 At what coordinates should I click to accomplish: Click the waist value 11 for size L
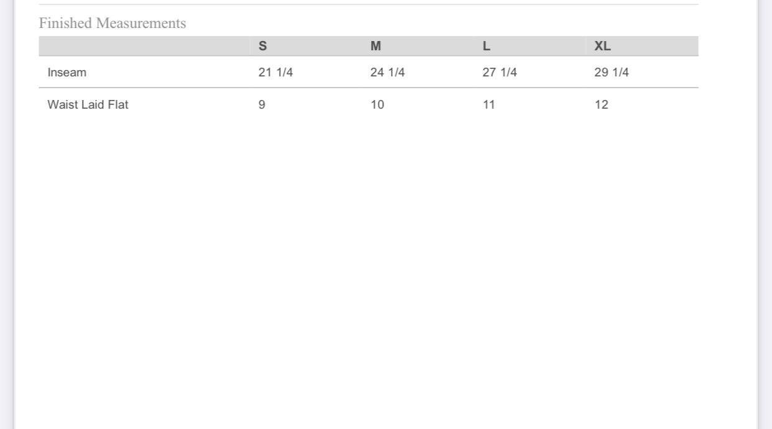[489, 104]
